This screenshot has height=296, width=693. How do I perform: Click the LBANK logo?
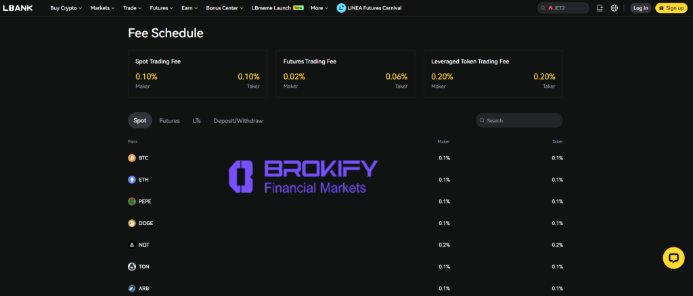point(20,8)
